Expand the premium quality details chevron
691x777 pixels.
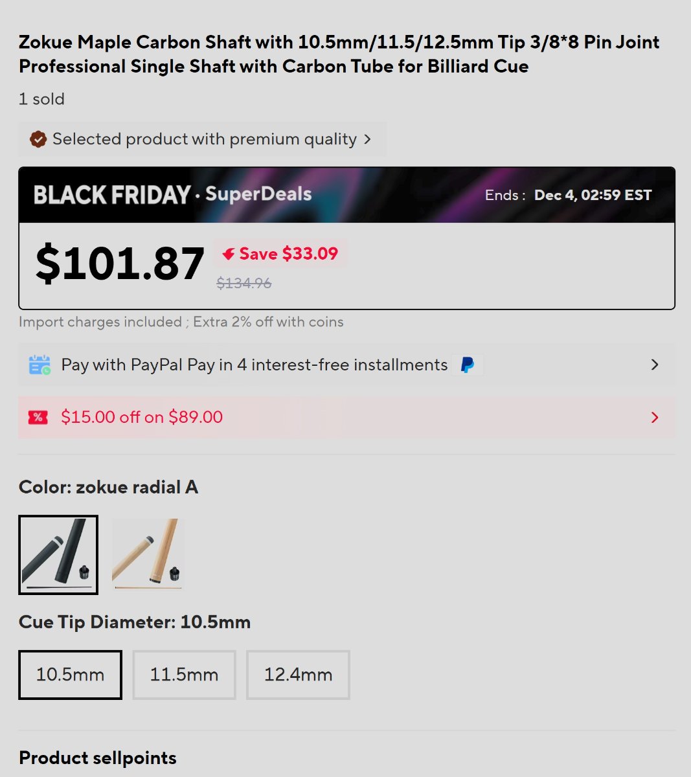pos(367,139)
